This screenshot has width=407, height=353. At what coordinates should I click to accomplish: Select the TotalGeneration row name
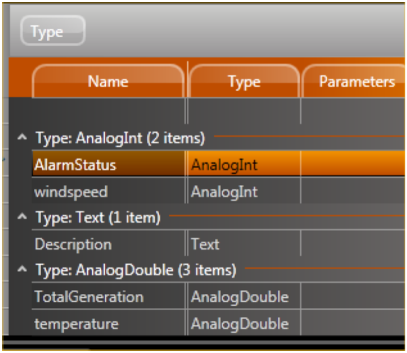pos(89,297)
